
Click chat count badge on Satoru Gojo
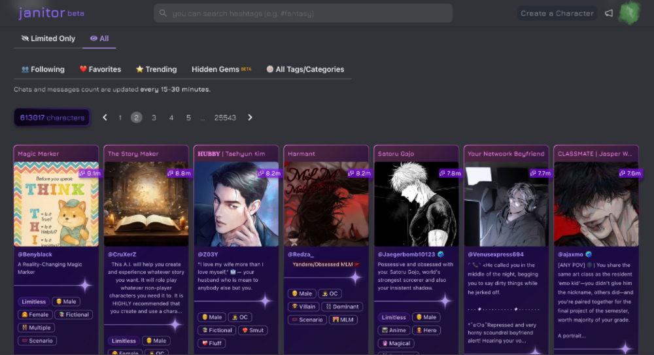[450, 173]
